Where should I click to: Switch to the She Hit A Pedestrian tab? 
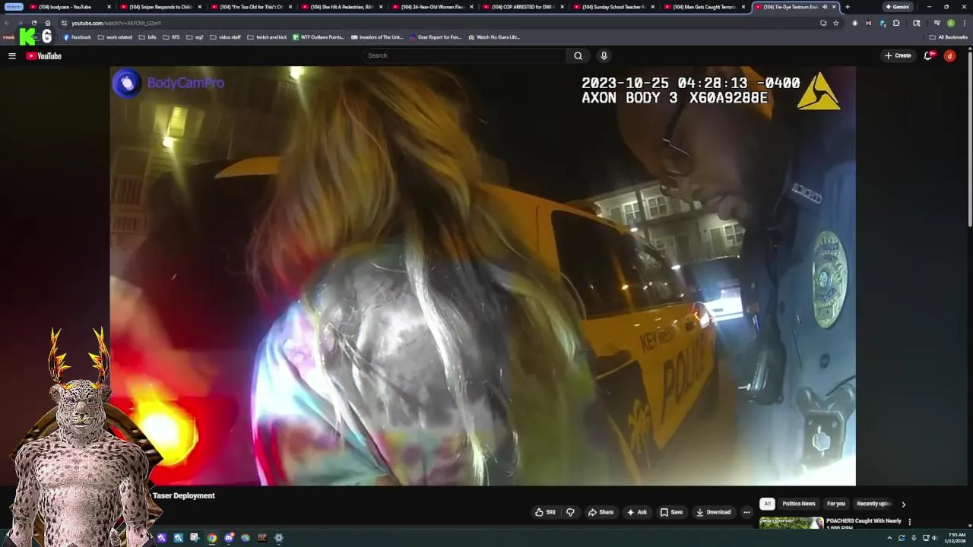coord(342,7)
